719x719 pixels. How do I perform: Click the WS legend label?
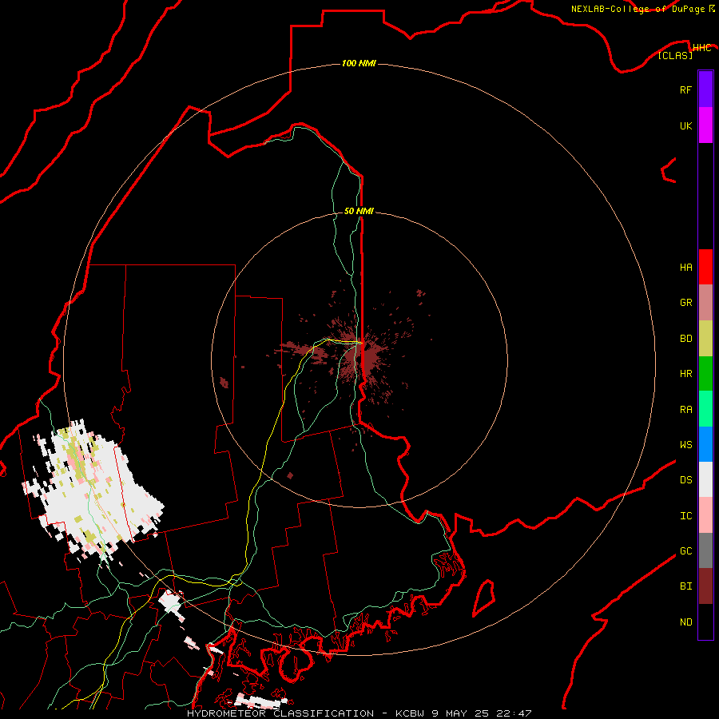685,444
